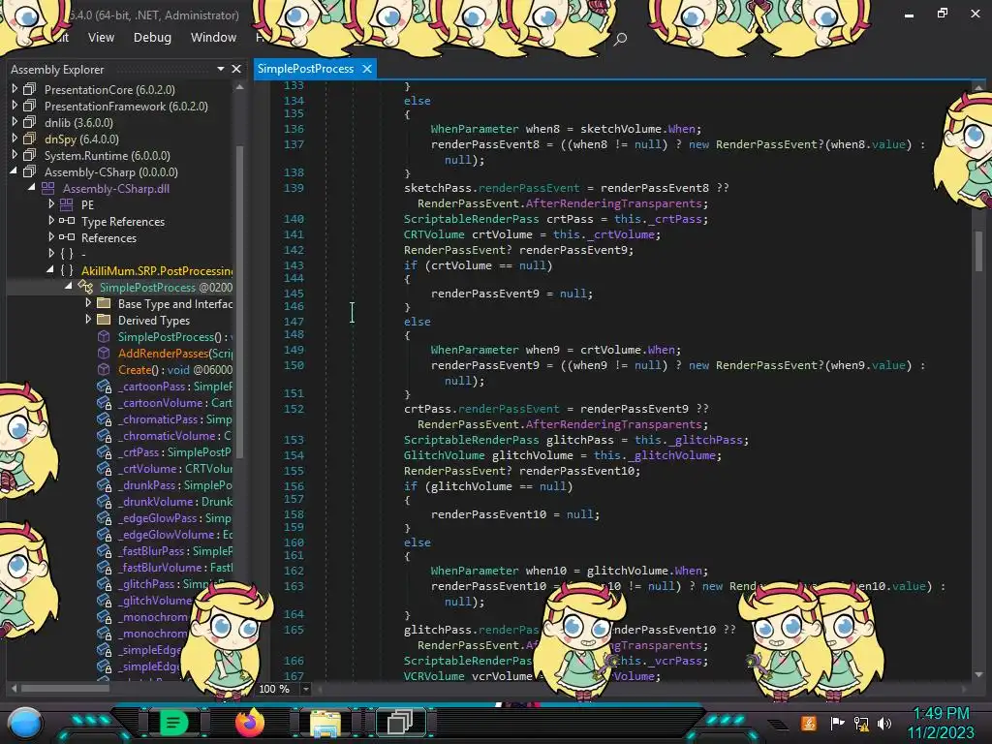The width and height of the screenshot is (992, 744).
Task: Click the _fastBlurVolume field icon
Action: [105, 568]
